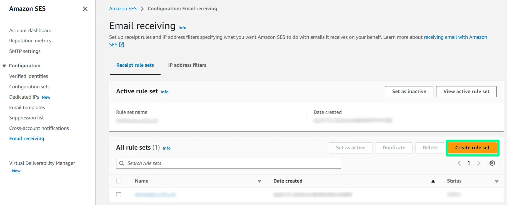The height and width of the screenshot is (205, 507).
Task: Open Cross-account notifications
Action: pos(39,128)
